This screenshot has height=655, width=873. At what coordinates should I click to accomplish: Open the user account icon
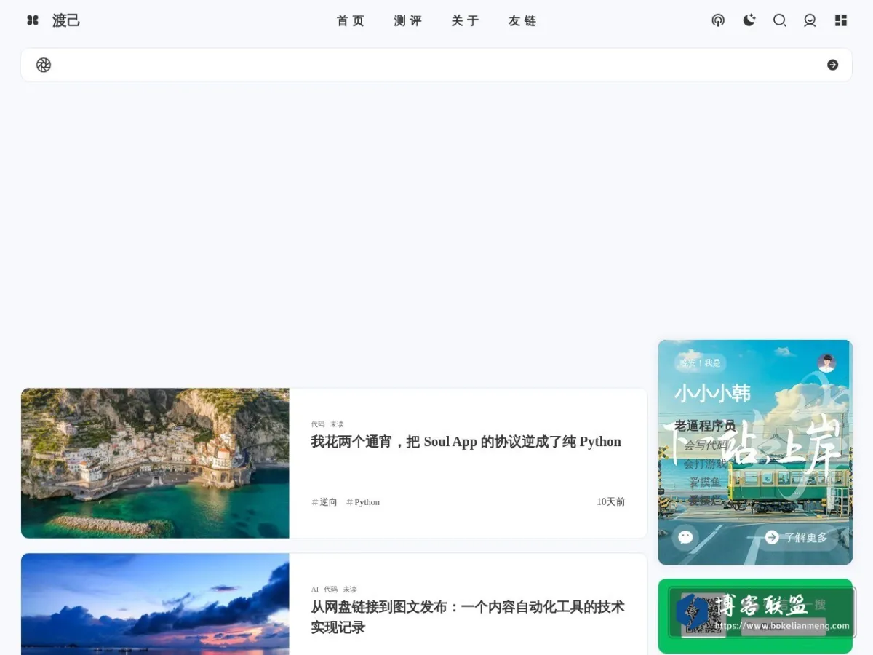[x=810, y=20]
